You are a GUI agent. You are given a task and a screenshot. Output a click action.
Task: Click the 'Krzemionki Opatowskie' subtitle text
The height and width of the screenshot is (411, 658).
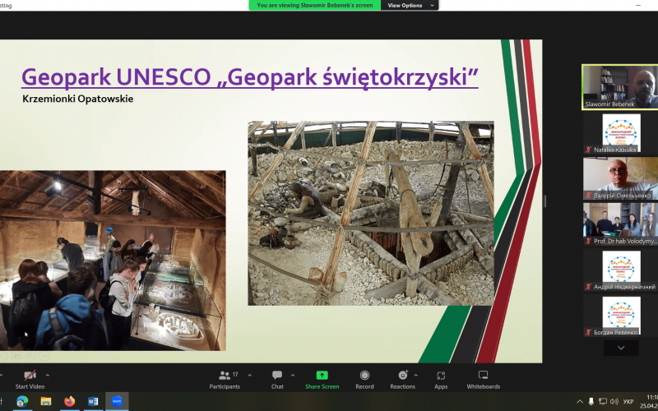click(77, 99)
